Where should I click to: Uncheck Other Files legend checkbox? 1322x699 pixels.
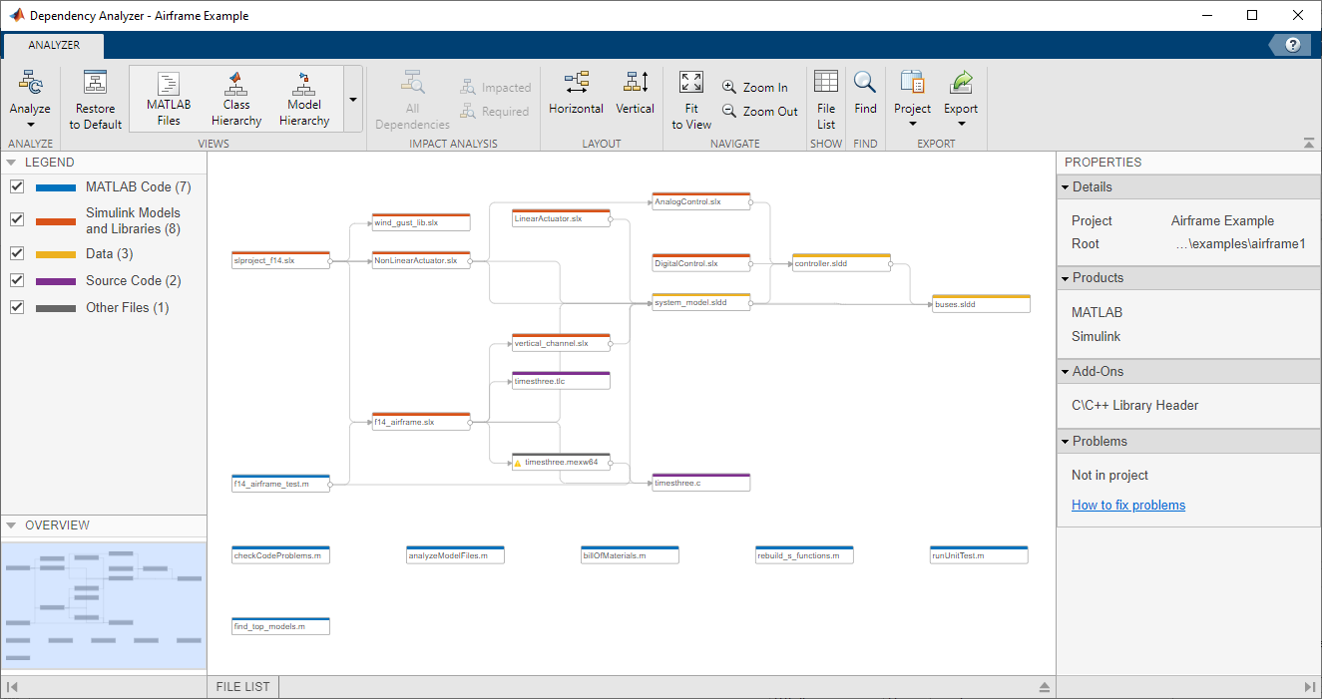pos(17,307)
